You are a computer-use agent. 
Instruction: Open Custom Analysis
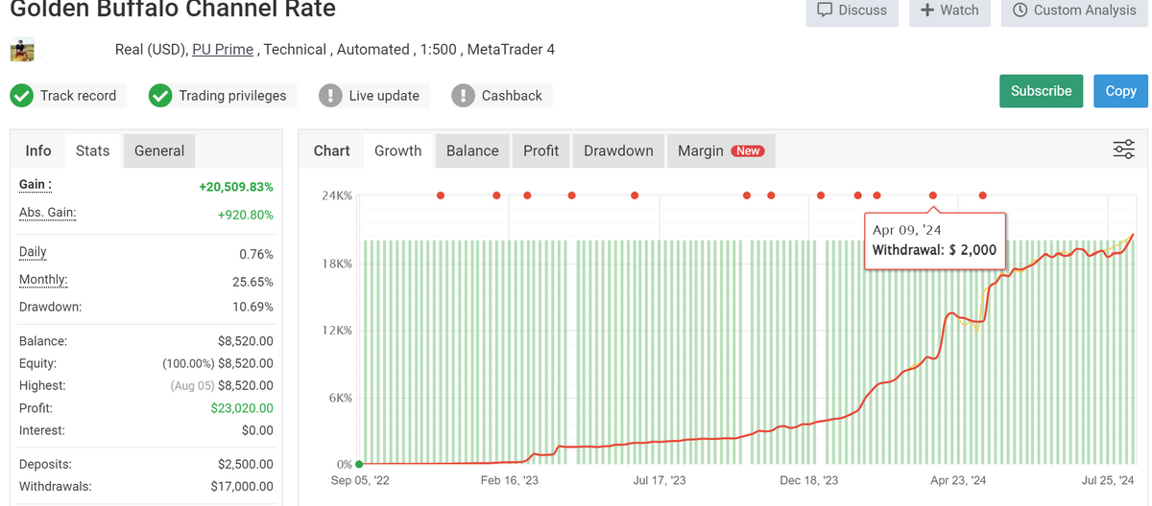1072,11
